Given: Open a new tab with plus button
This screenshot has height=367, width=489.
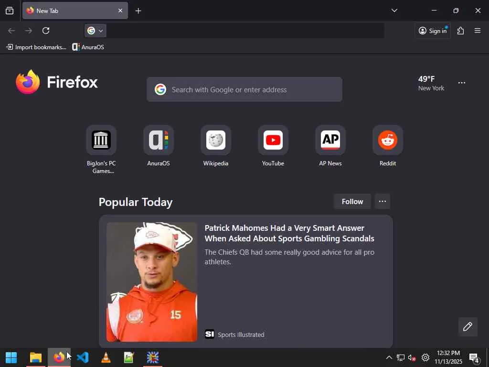Looking at the screenshot, I should (138, 11).
